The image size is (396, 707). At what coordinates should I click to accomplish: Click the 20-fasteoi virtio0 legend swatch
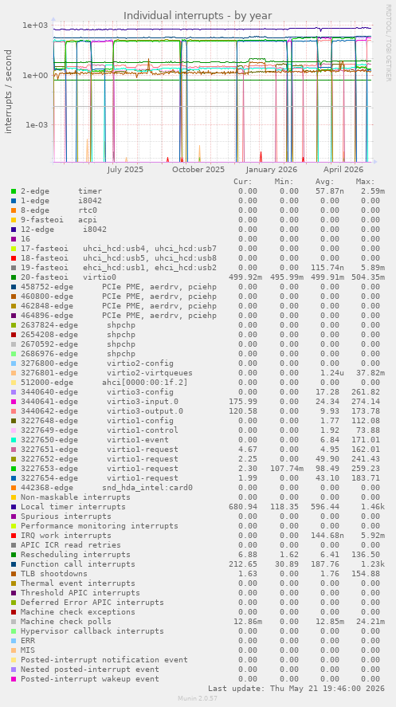click(14, 277)
